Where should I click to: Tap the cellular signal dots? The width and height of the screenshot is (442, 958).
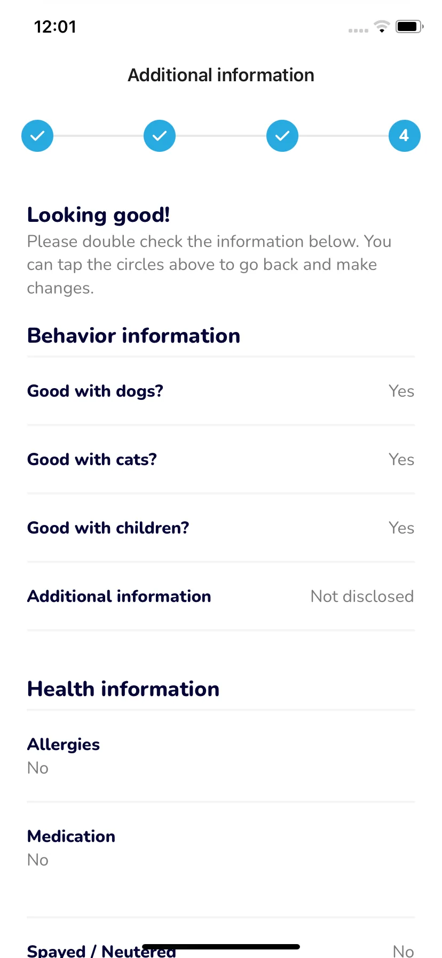click(x=358, y=30)
